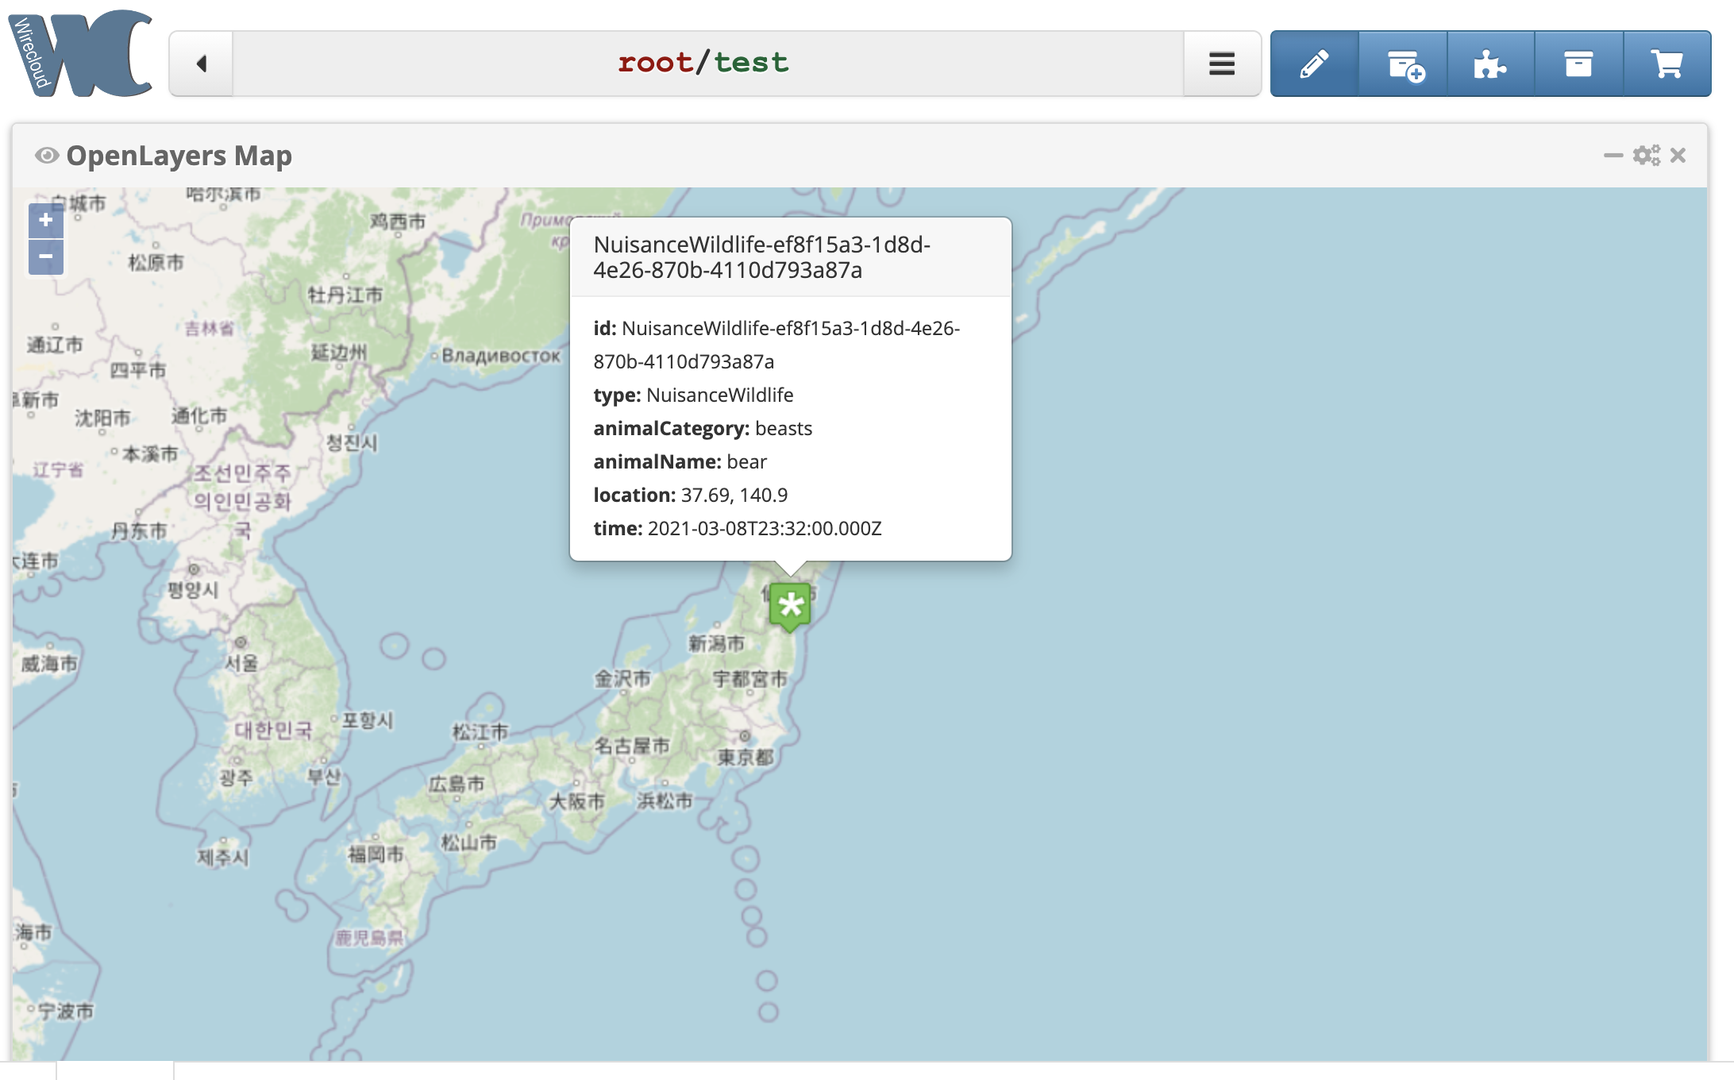Collapse the map popup by clicking its marker
The width and height of the screenshot is (1734, 1080).
(x=789, y=605)
